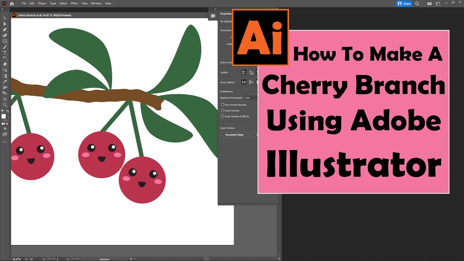Image resolution: width=464 pixels, height=261 pixels.
Task: Click the zoom percentage field
Action: pyautogui.click(x=17, y=259)
